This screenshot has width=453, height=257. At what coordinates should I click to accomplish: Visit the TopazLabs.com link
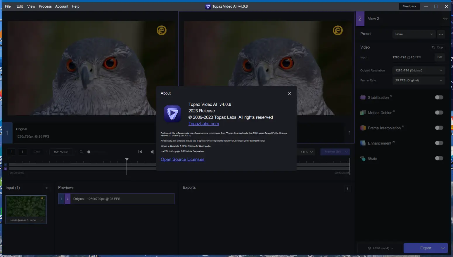[x=203, y=124]
